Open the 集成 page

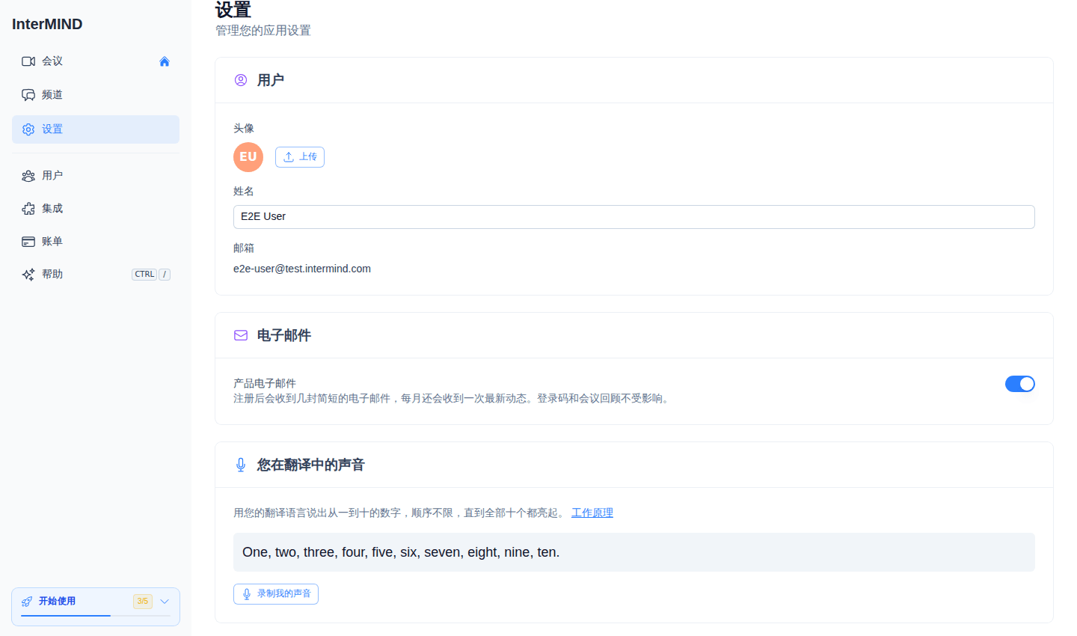click(96, 209)
